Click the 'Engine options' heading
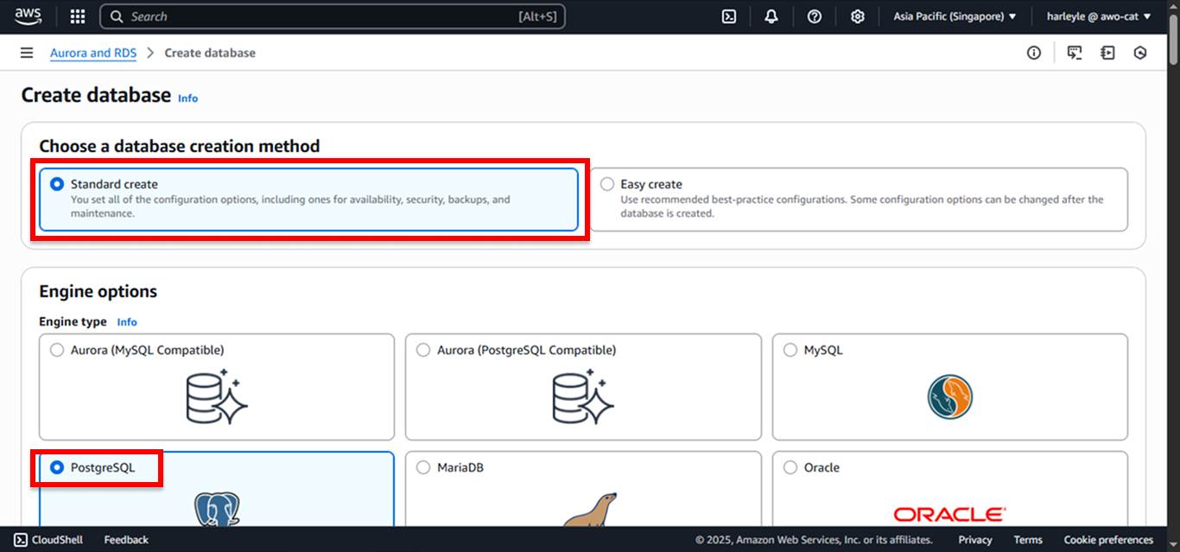This screenshot has width=1180, height=552. [98, 291]
